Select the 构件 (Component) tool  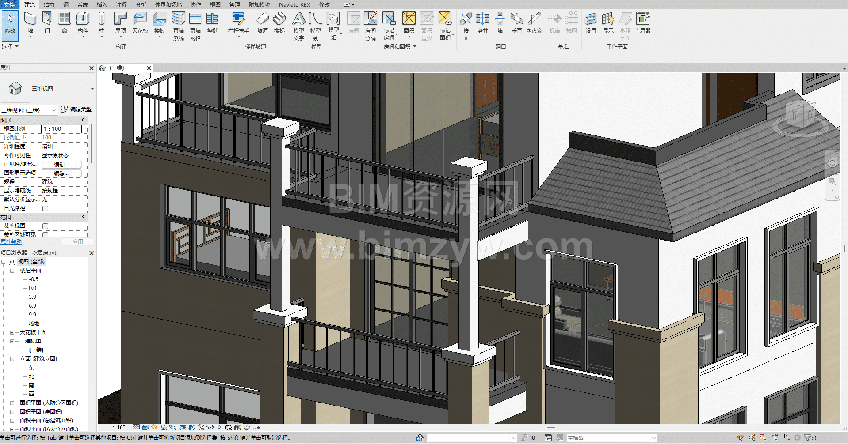coord(83,23)
